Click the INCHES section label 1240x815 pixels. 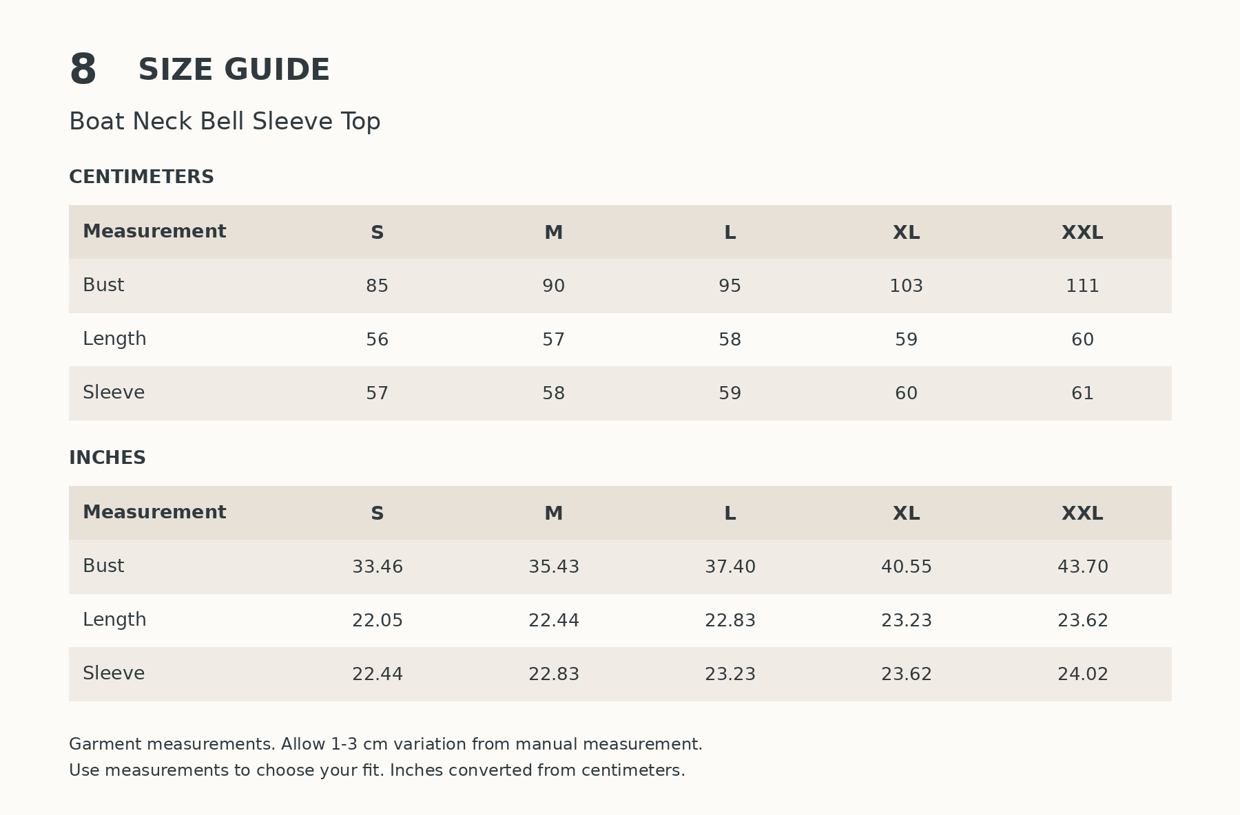tap(107, 458)
